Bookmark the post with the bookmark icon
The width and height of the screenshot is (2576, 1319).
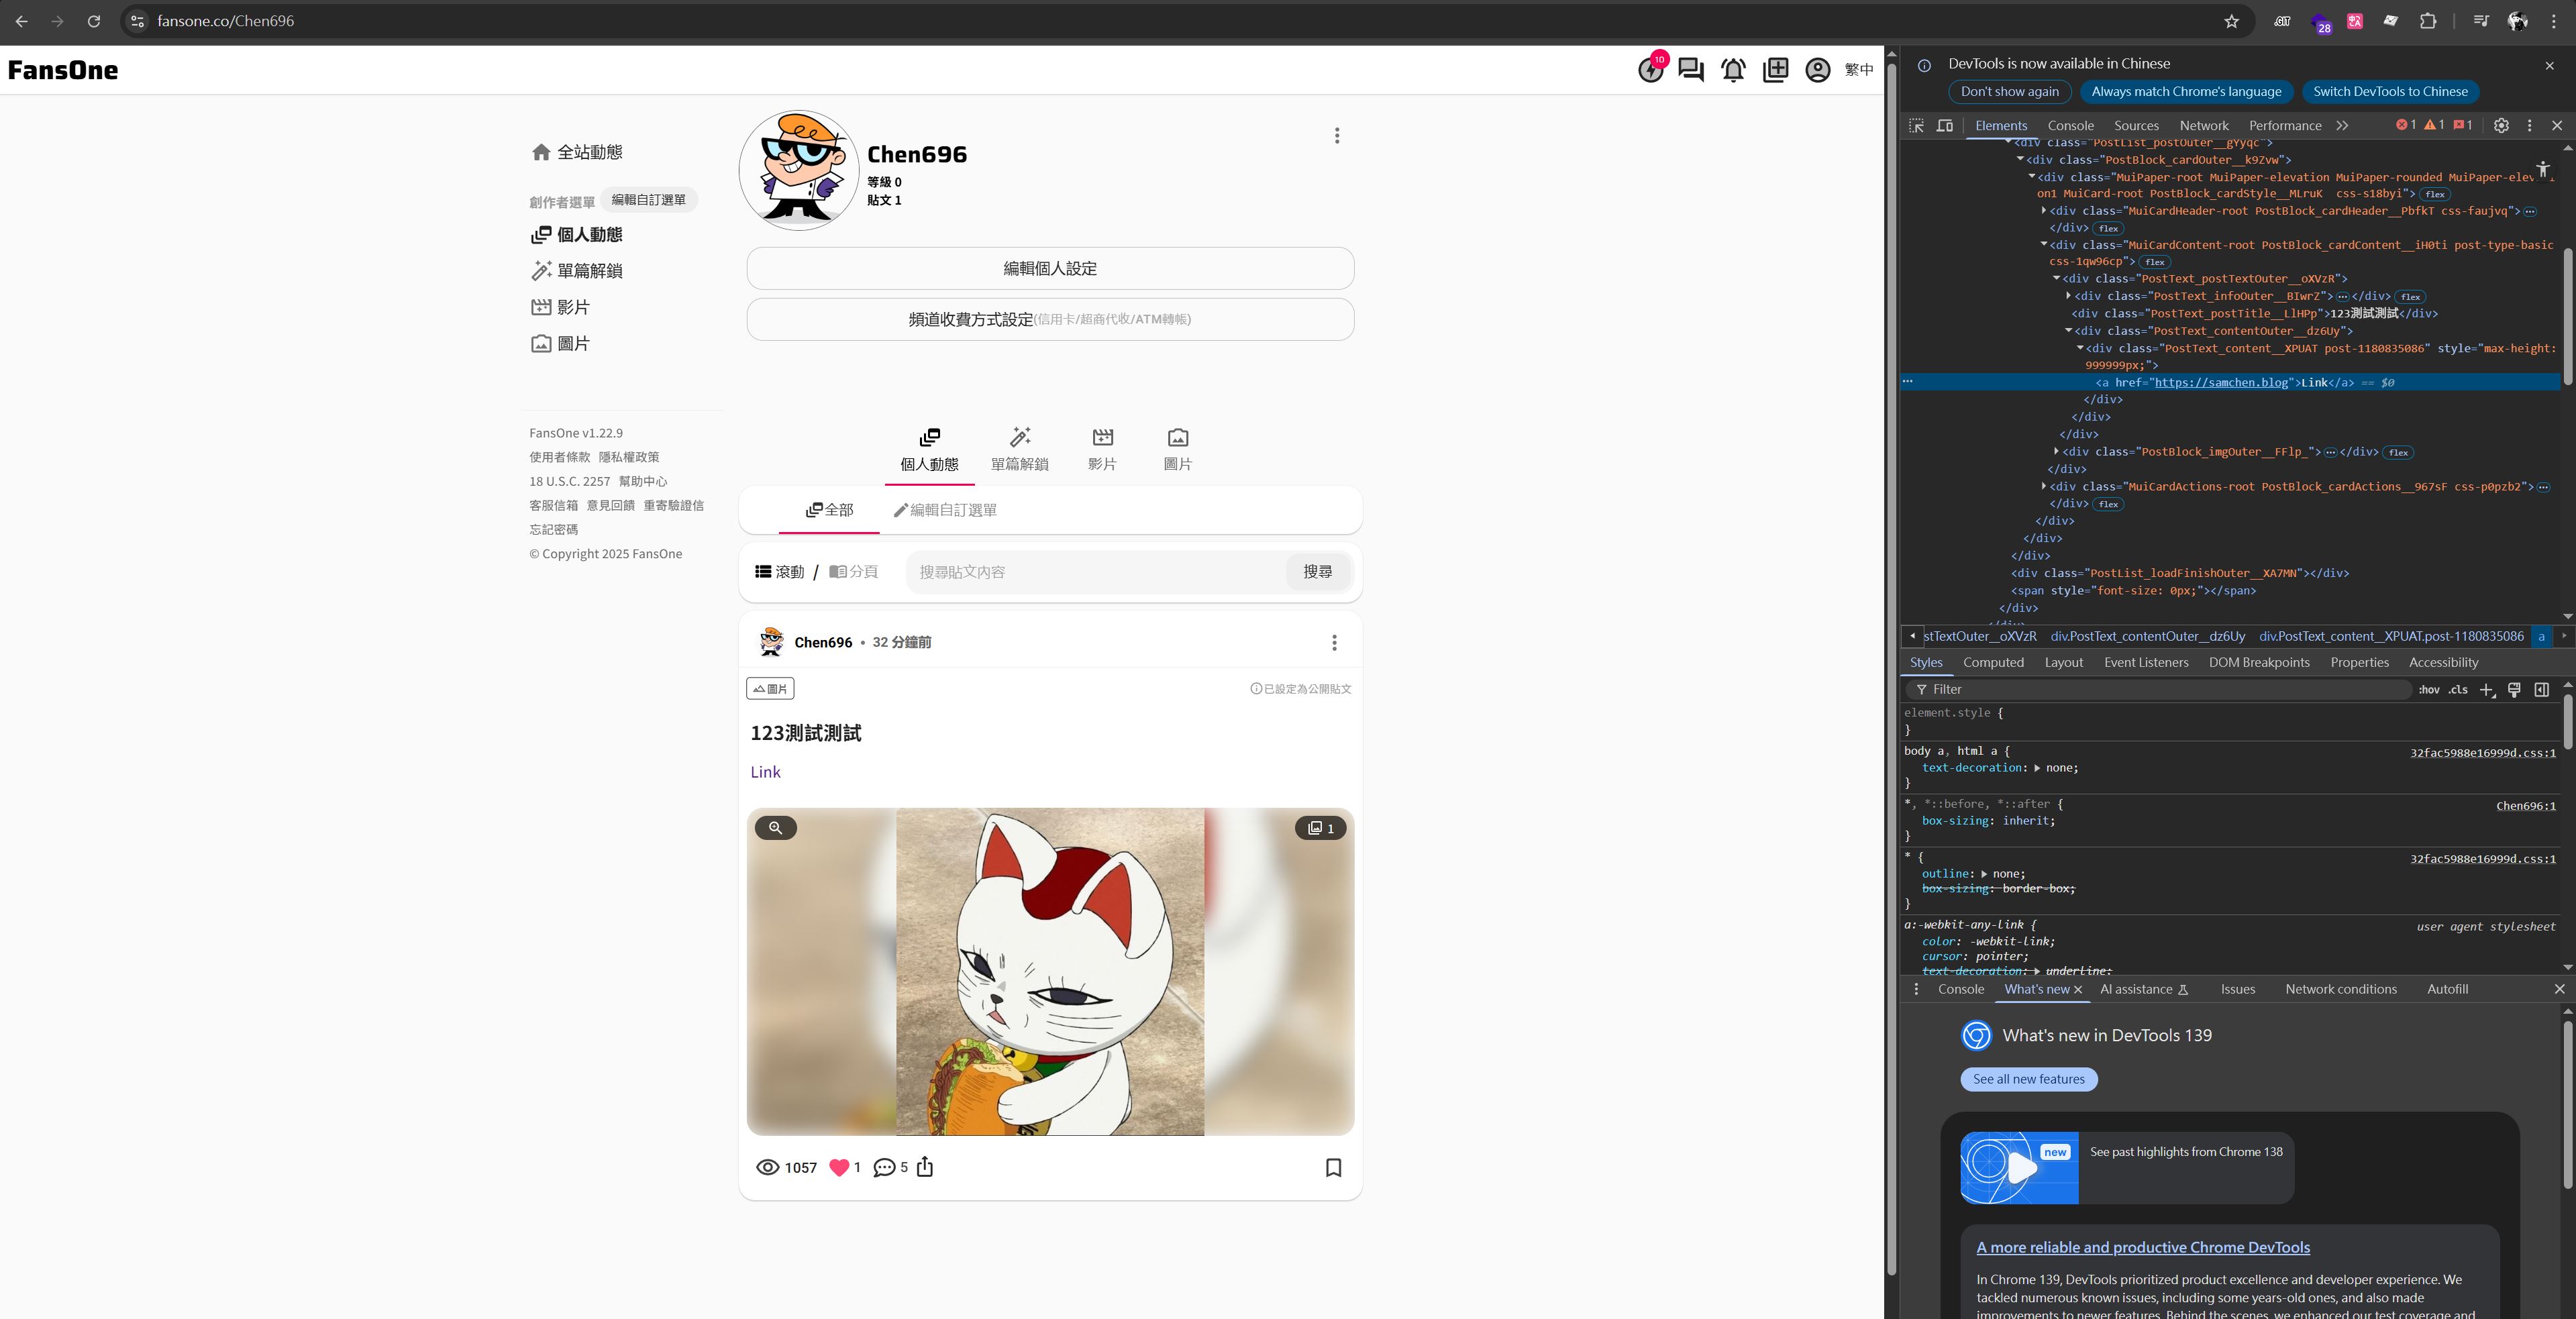[1333, 1167]
